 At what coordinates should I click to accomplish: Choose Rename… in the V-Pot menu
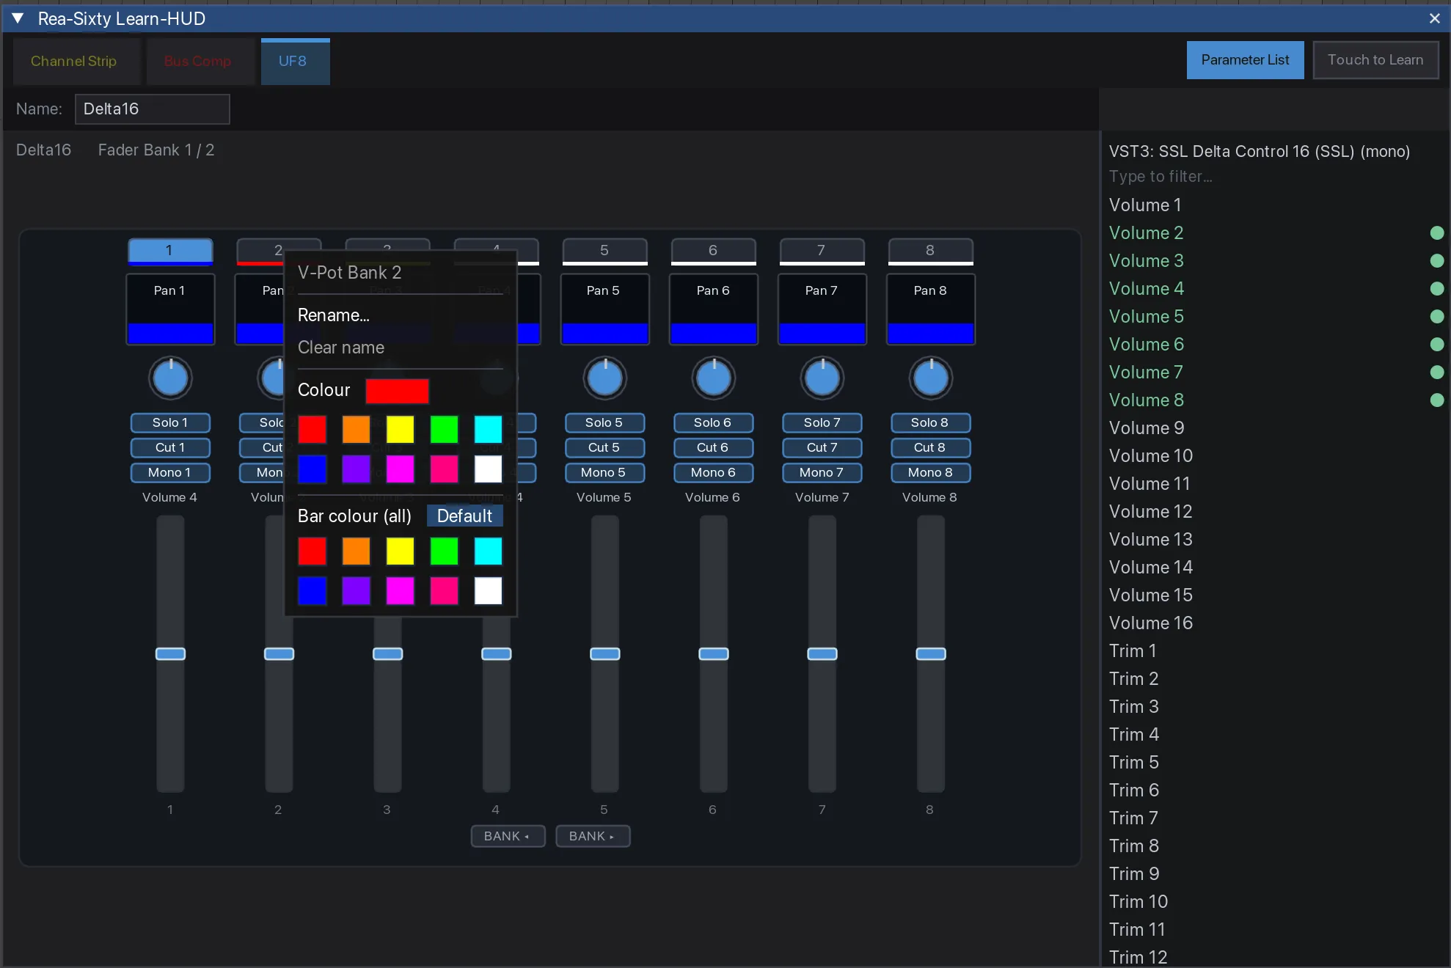click(334, 315)
